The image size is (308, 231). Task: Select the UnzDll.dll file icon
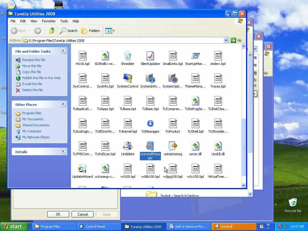tap(218, 146)
